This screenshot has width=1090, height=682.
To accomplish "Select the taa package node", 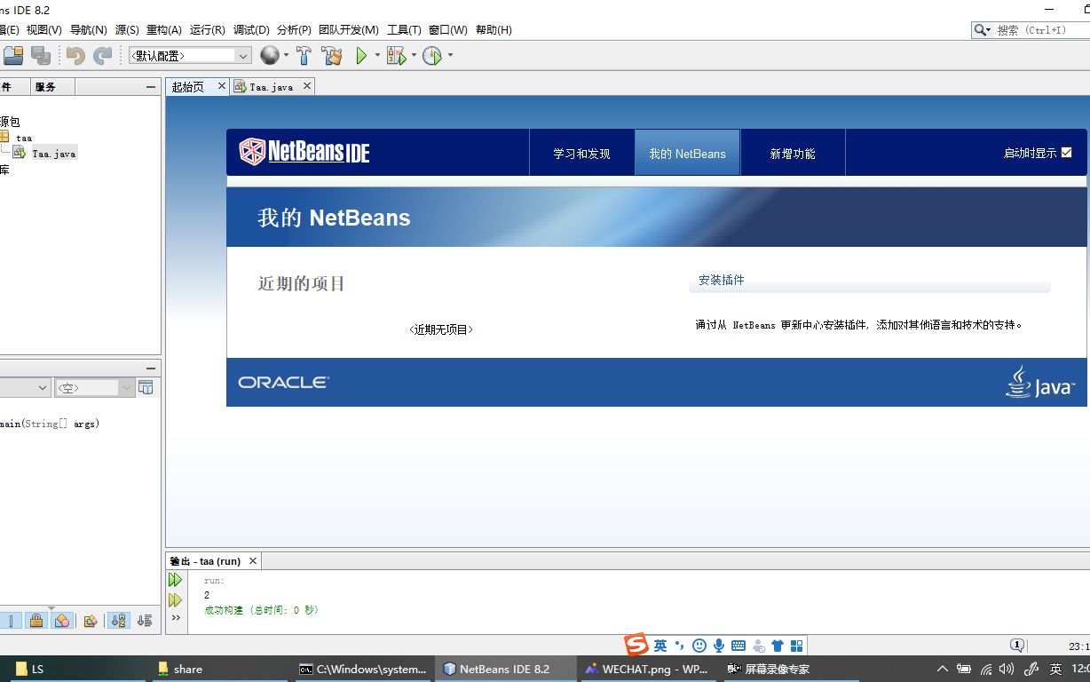I will pos(24,138).
